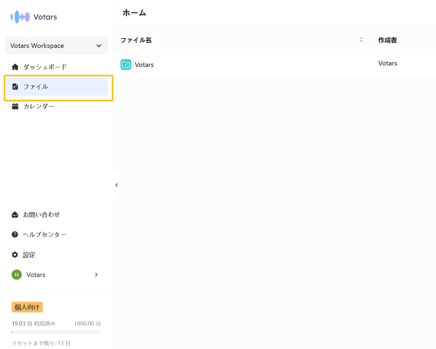Screen dimensions: 436x349
Task: Click the settings gear icon
Action: tap(15, 255)
